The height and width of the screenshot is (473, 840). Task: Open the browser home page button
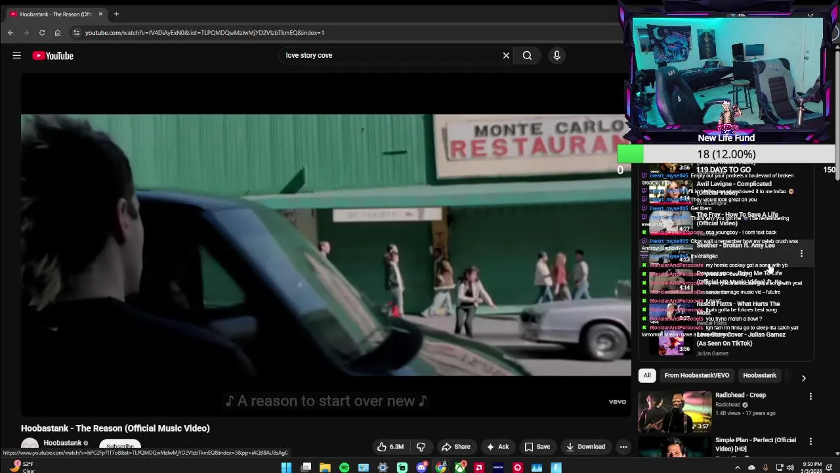[58, 32]
